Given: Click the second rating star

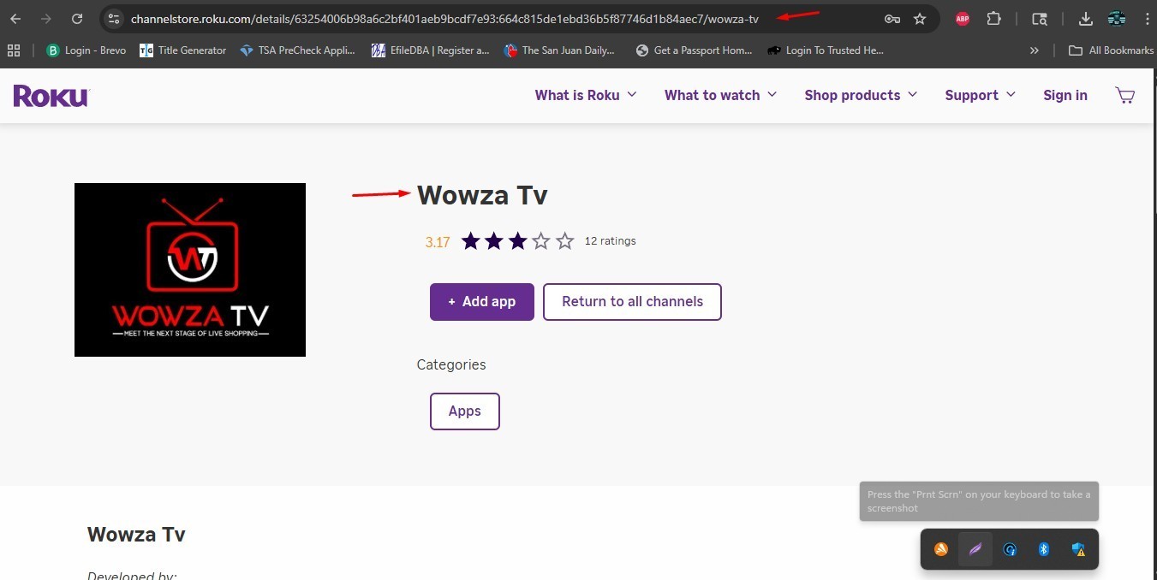Looking at the screenshot, I should [x=494, y=241].
